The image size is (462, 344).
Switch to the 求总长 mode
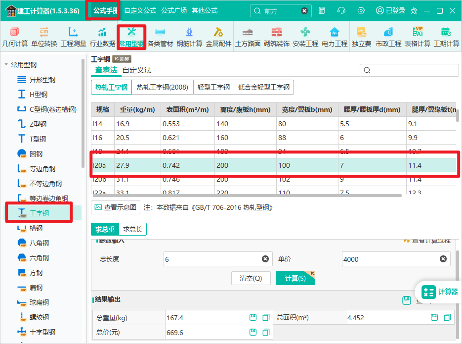pos(132,229)
